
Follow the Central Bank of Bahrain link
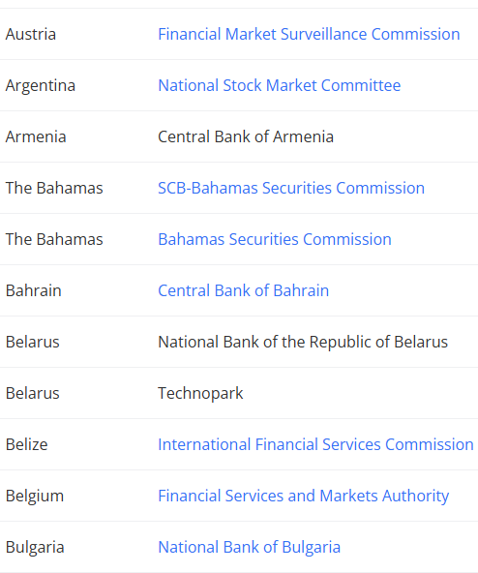(x=244, y=291)
